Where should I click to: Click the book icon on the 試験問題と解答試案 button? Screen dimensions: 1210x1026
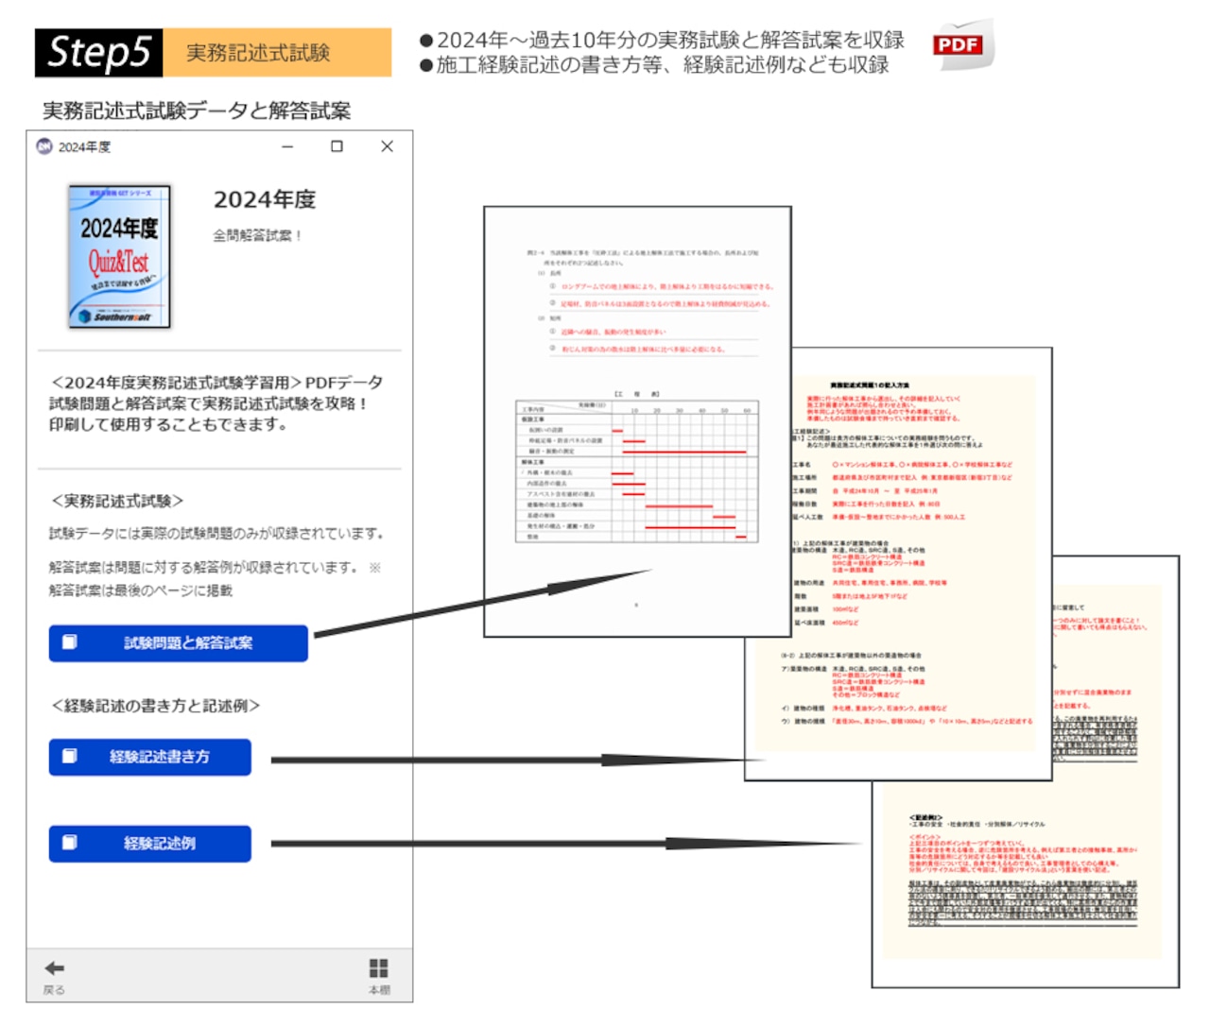pos(70,643)
